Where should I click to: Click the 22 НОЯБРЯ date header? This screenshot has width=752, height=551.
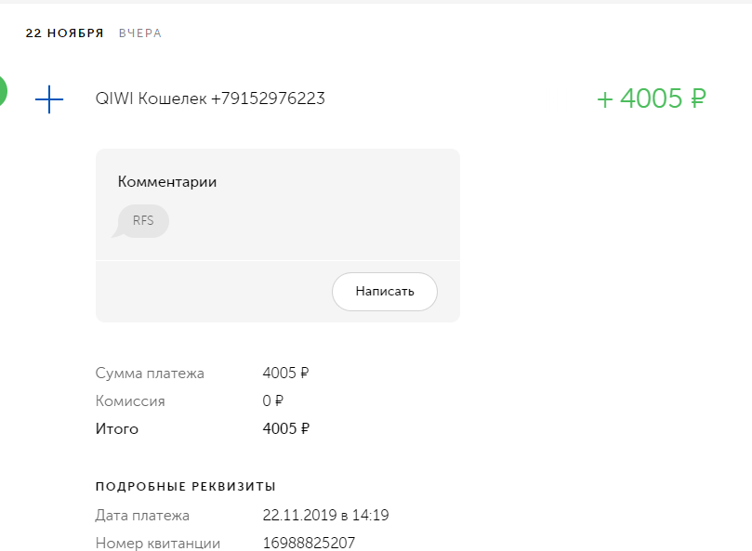64,33
